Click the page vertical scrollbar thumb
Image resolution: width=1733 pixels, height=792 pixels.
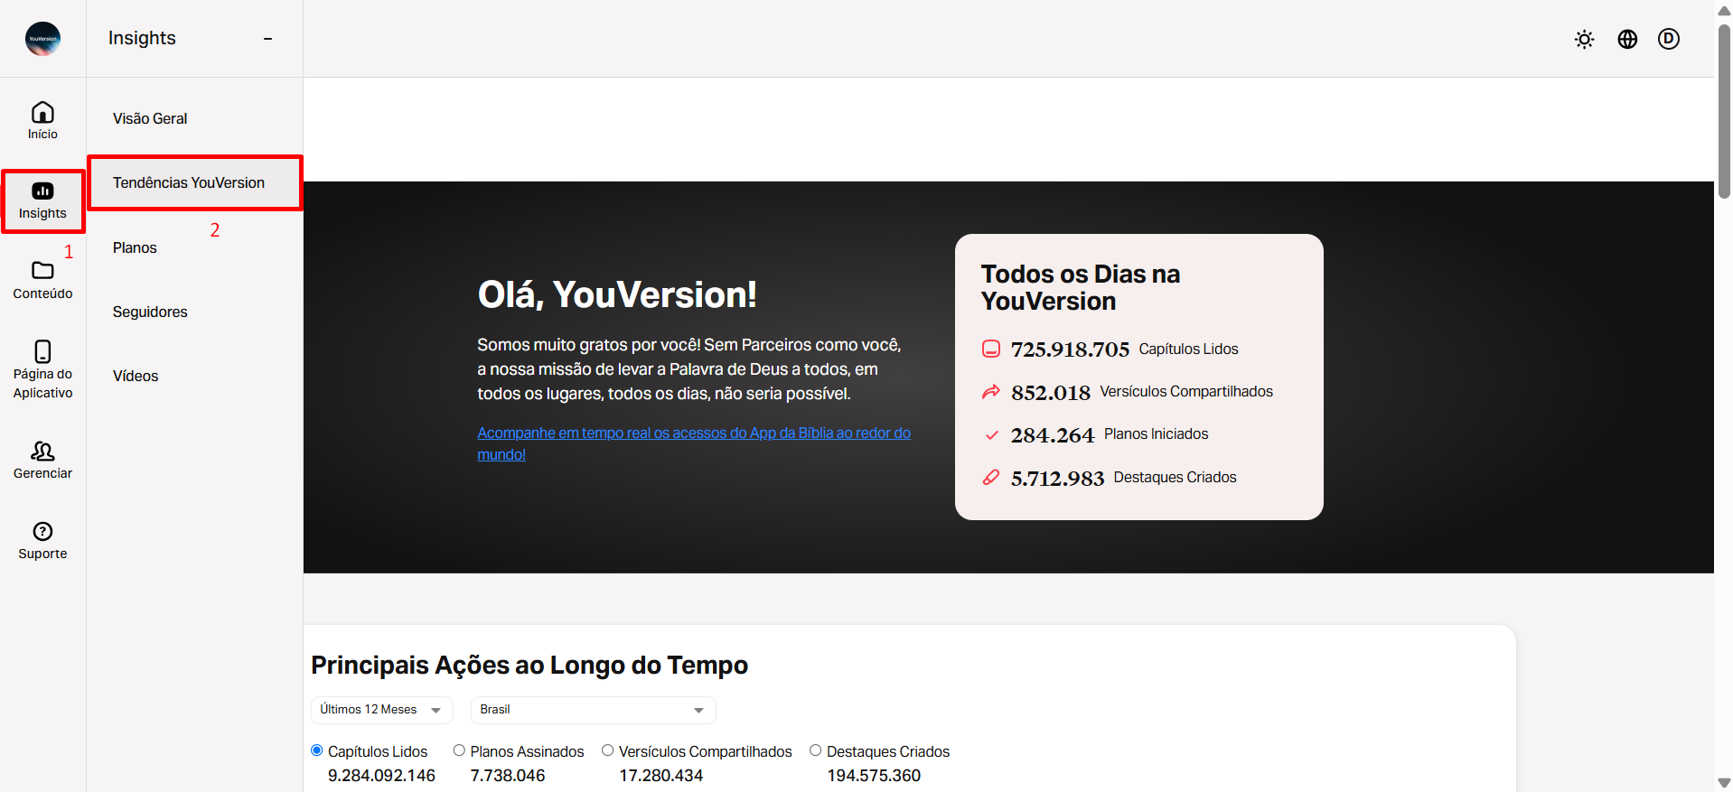pos(1724,111)
